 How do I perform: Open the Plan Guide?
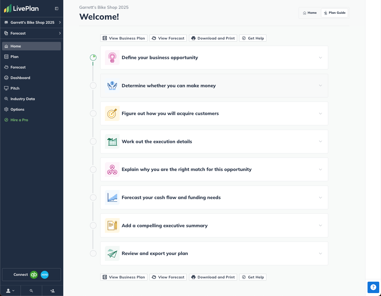tap(335, 13)
